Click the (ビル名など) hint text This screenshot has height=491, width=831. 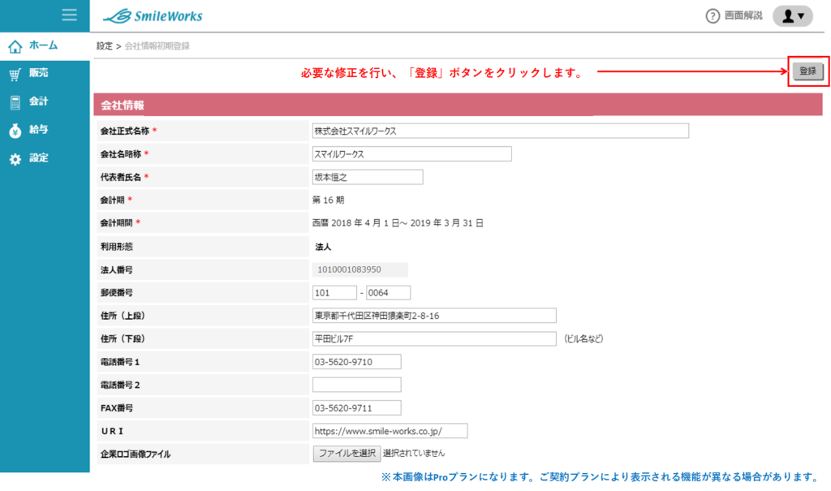click(583, 338)
